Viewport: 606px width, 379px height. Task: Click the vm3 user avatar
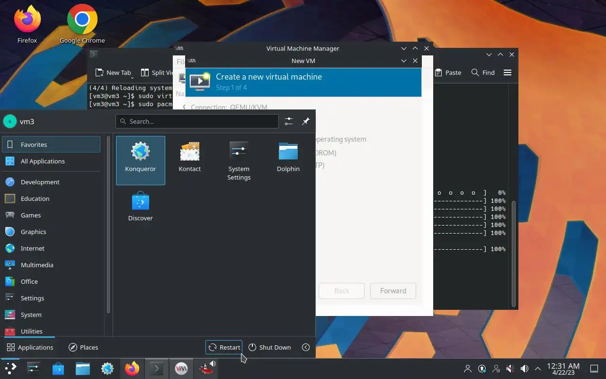9,121
